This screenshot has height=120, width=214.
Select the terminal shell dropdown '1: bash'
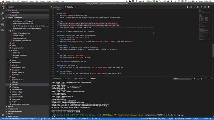182,79
